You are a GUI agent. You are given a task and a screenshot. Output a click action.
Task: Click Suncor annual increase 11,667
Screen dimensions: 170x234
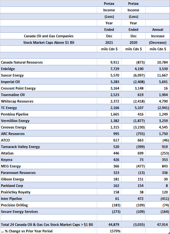(x=163, y=75)
